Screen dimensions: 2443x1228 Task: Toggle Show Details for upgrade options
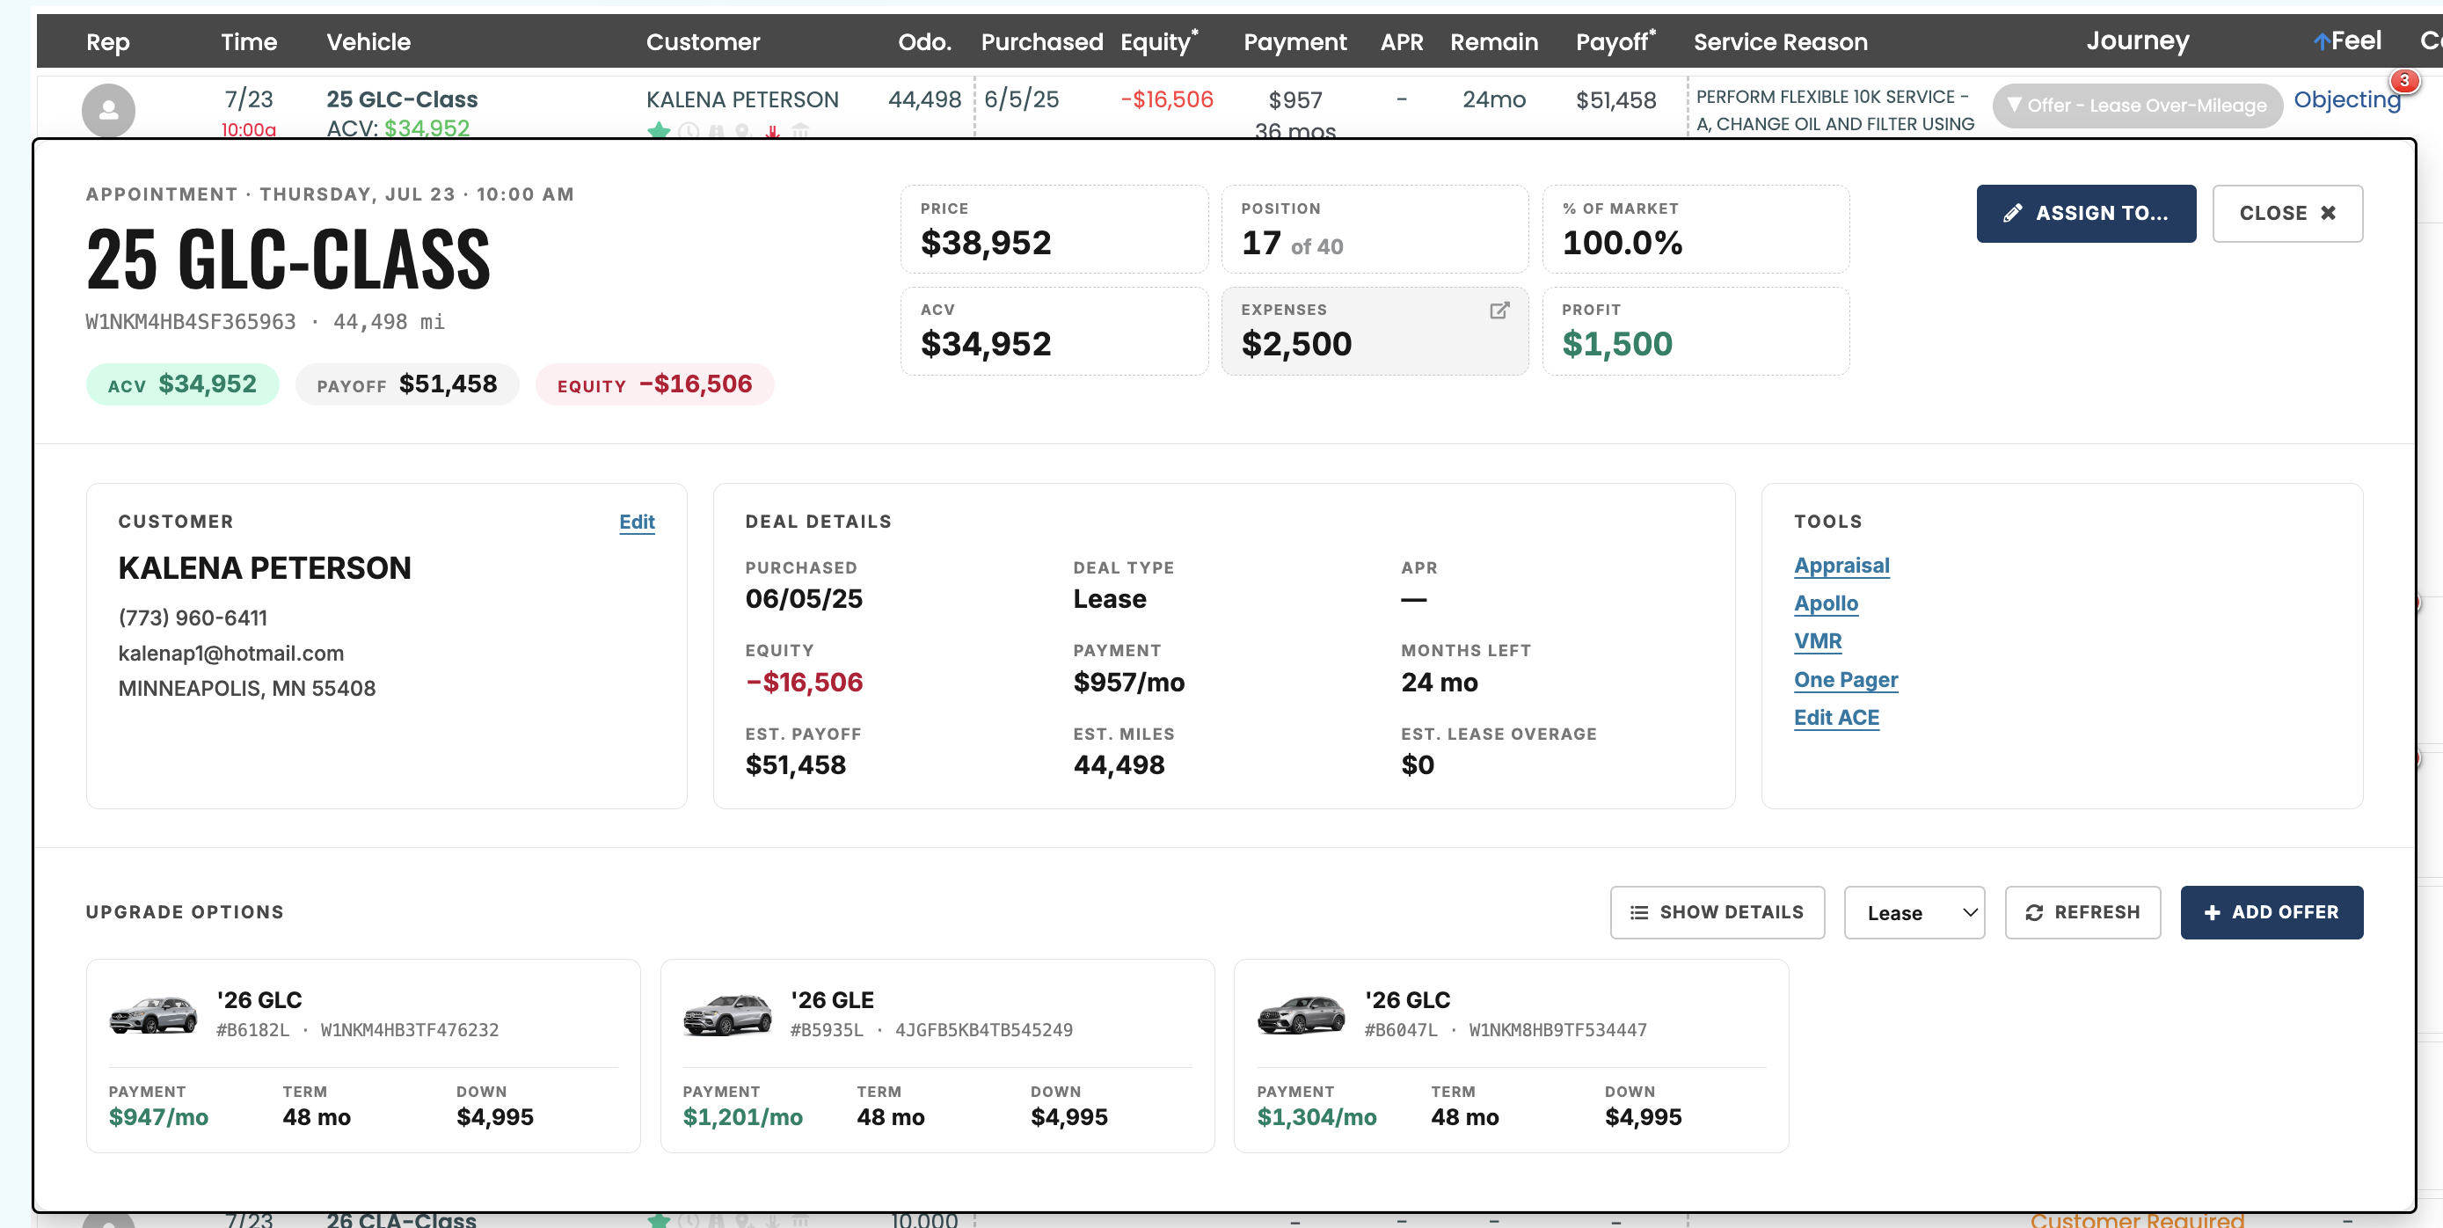[x=1717, y=912]
